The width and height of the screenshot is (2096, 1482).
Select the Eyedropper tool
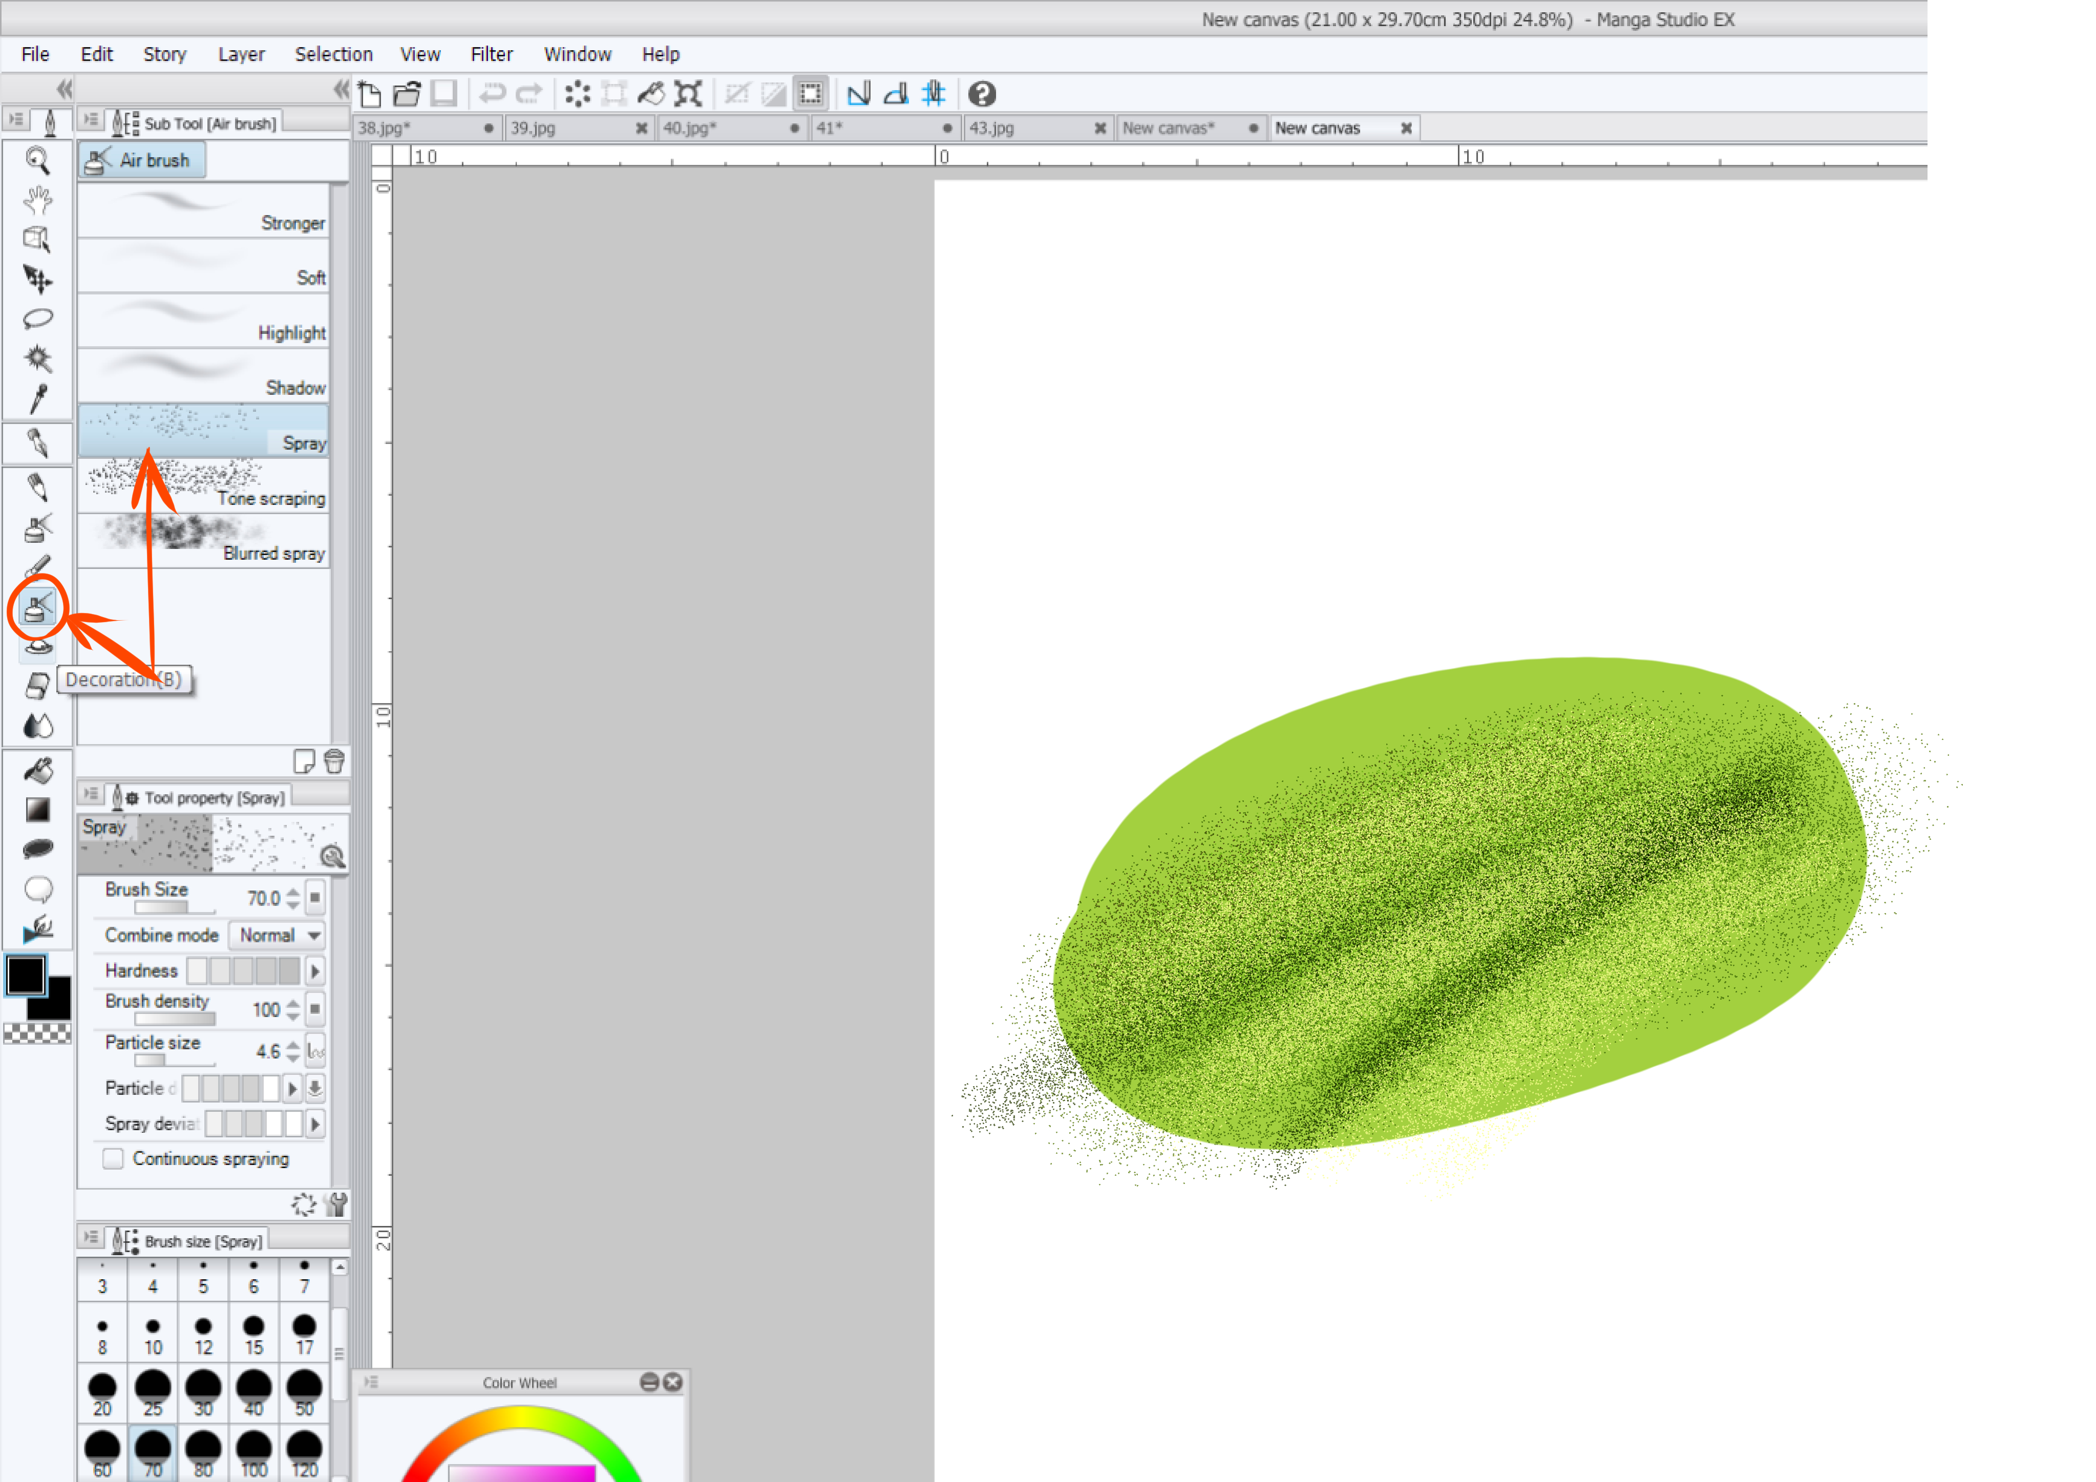tap(37, 399)
